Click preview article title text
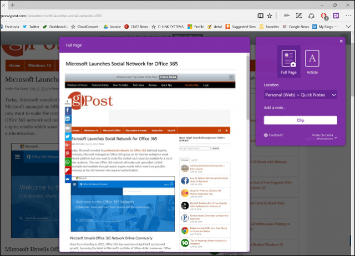355x256 pixels. tap(122, 64)
